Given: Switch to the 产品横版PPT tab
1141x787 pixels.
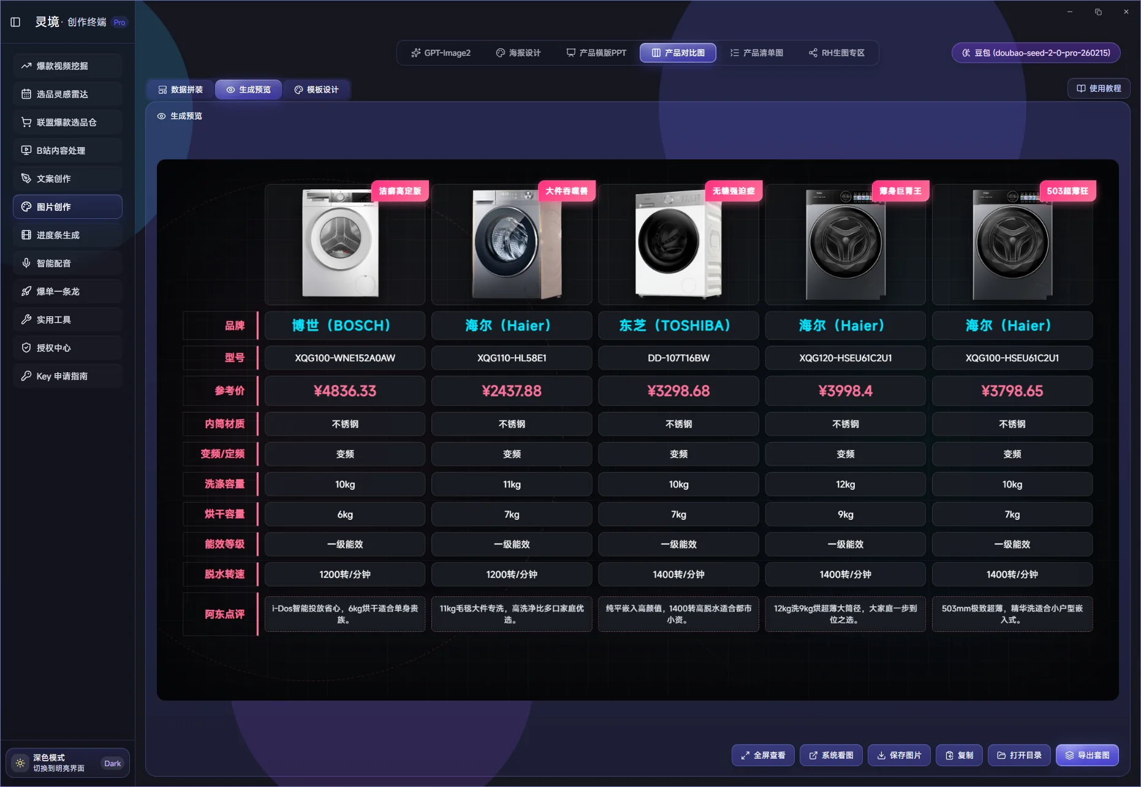Looking at the screenshot, I should point(596,53).
